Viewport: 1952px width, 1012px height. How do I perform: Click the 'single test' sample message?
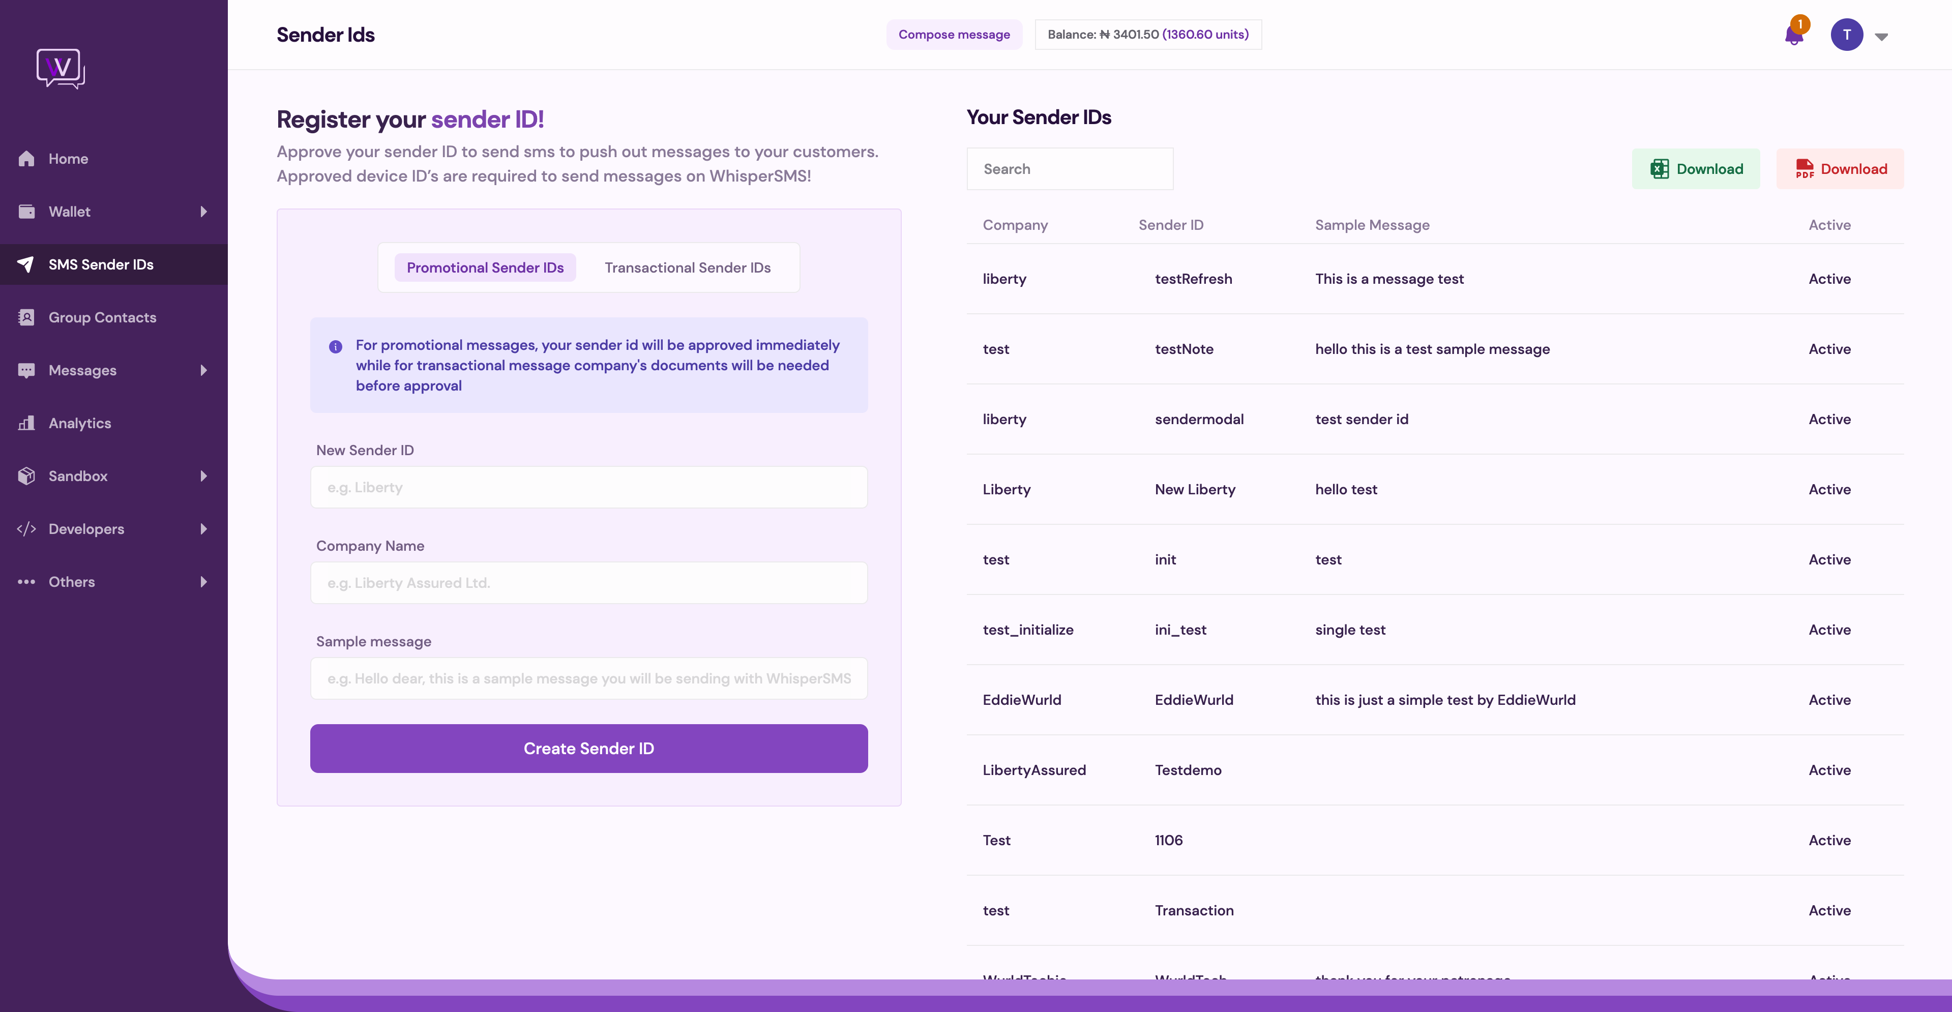(x=1350, y=630)
